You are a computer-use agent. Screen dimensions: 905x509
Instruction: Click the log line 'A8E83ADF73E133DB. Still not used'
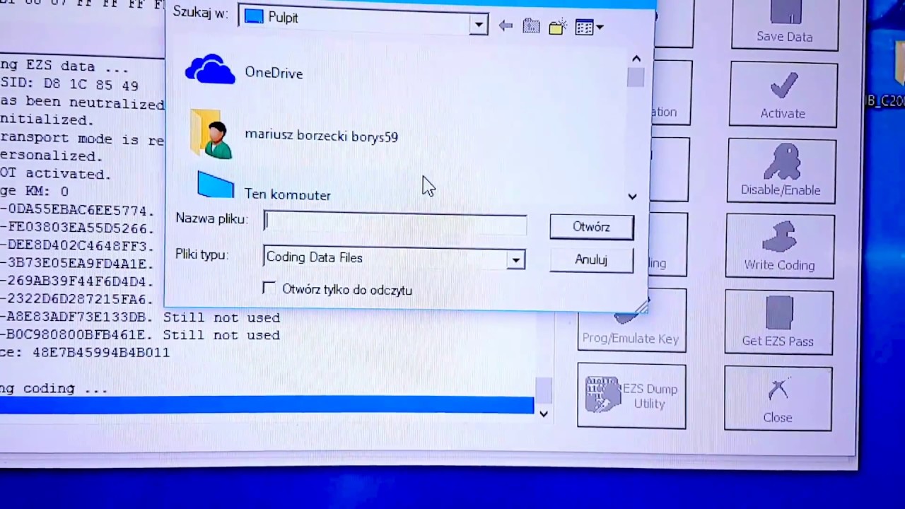(x=144, y=317)
